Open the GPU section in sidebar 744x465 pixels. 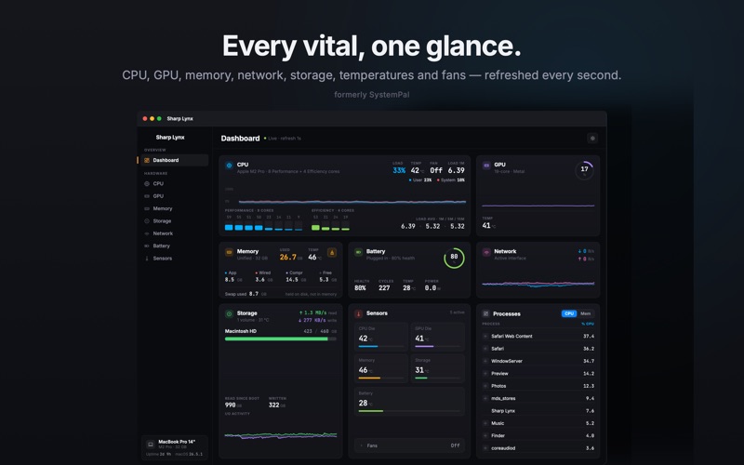coord(175,196)
